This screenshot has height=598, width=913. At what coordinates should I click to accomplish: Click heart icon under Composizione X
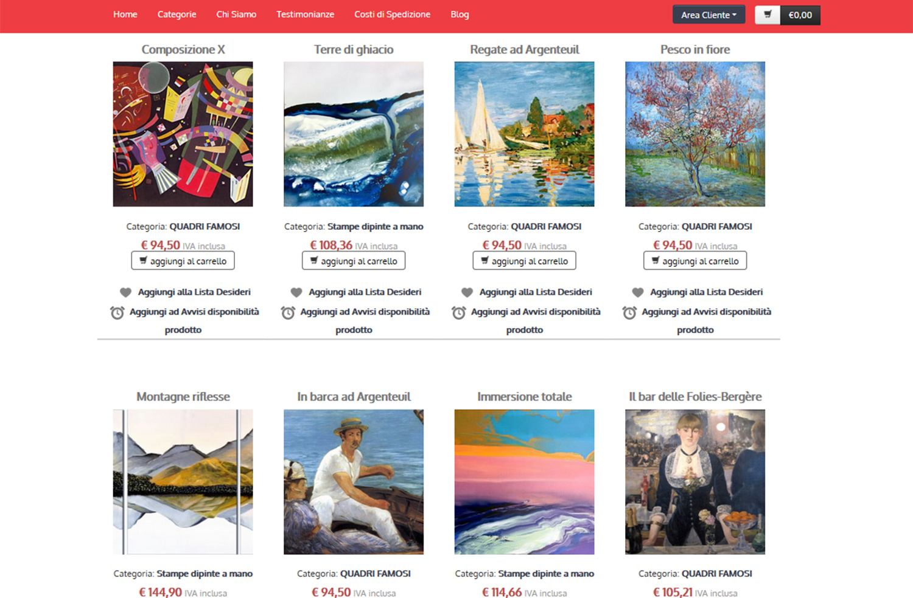[126, 292]
